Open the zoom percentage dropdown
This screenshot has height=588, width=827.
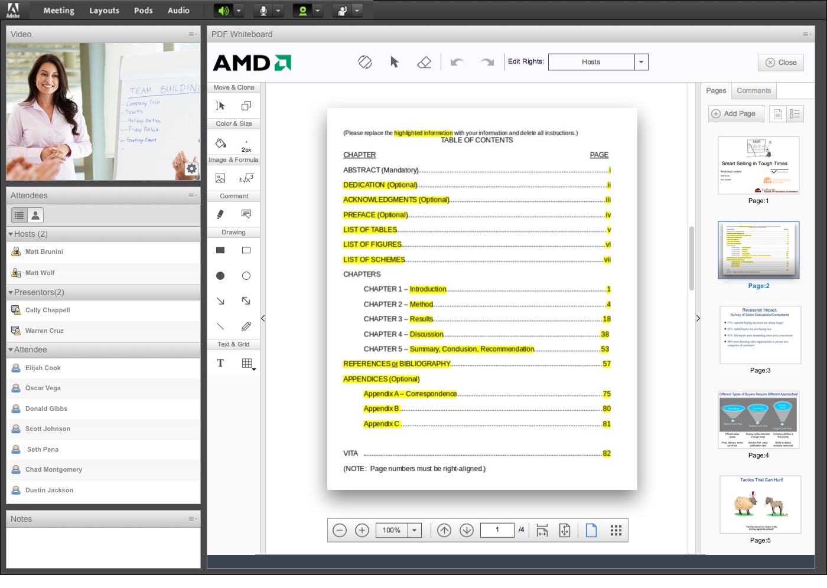(x=415, y=530)
